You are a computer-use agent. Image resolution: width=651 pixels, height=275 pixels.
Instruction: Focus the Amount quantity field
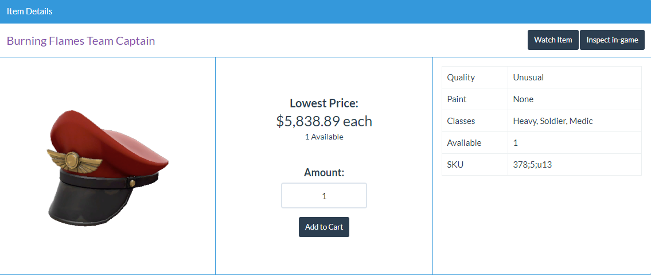click(x=324, y=196)
